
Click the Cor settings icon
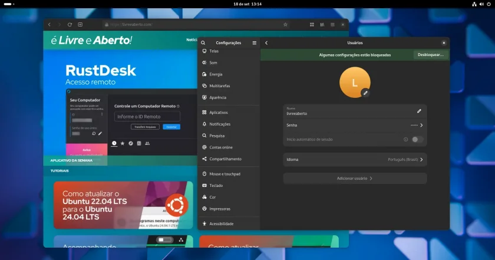pyautogui.click(x=204, y=197)
